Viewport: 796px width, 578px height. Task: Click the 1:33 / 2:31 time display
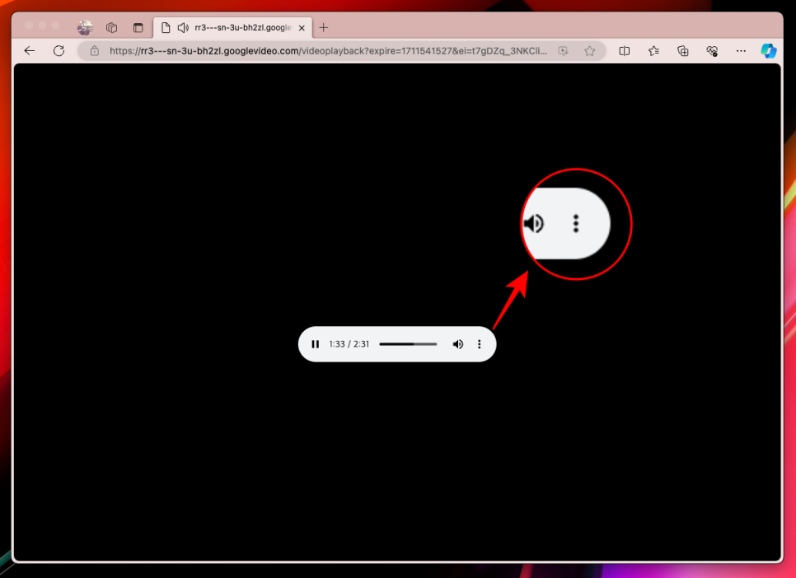pos(349,344)
